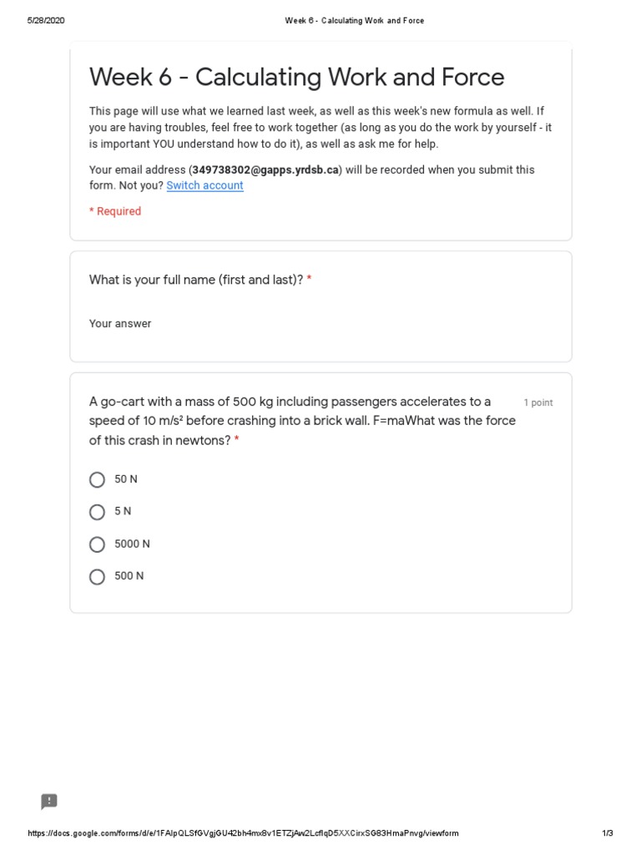Click the docs.google.com form URL in footer
The image size is (641, 855).
[244, 833]
